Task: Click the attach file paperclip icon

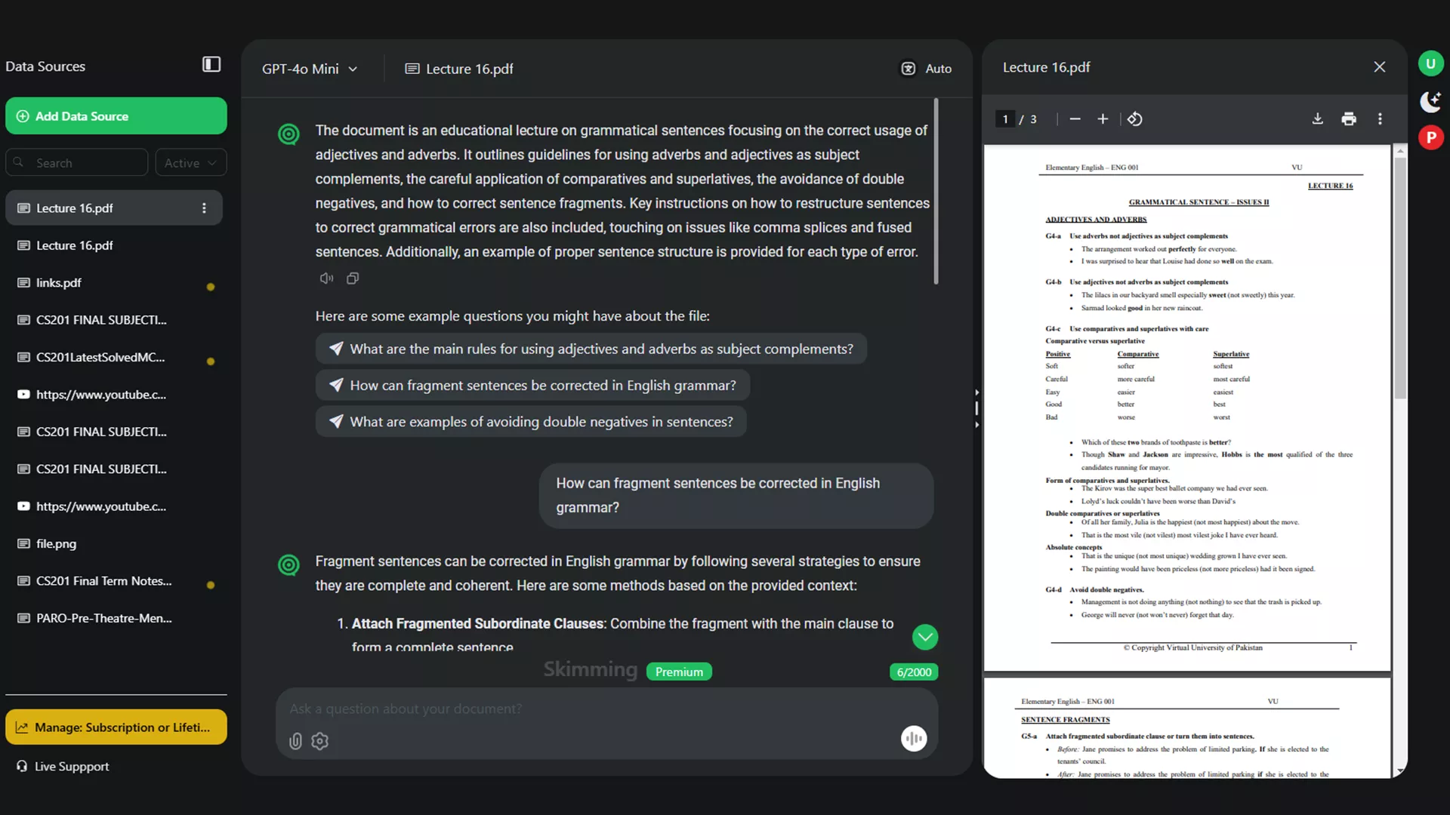Action: coord(295,741)
